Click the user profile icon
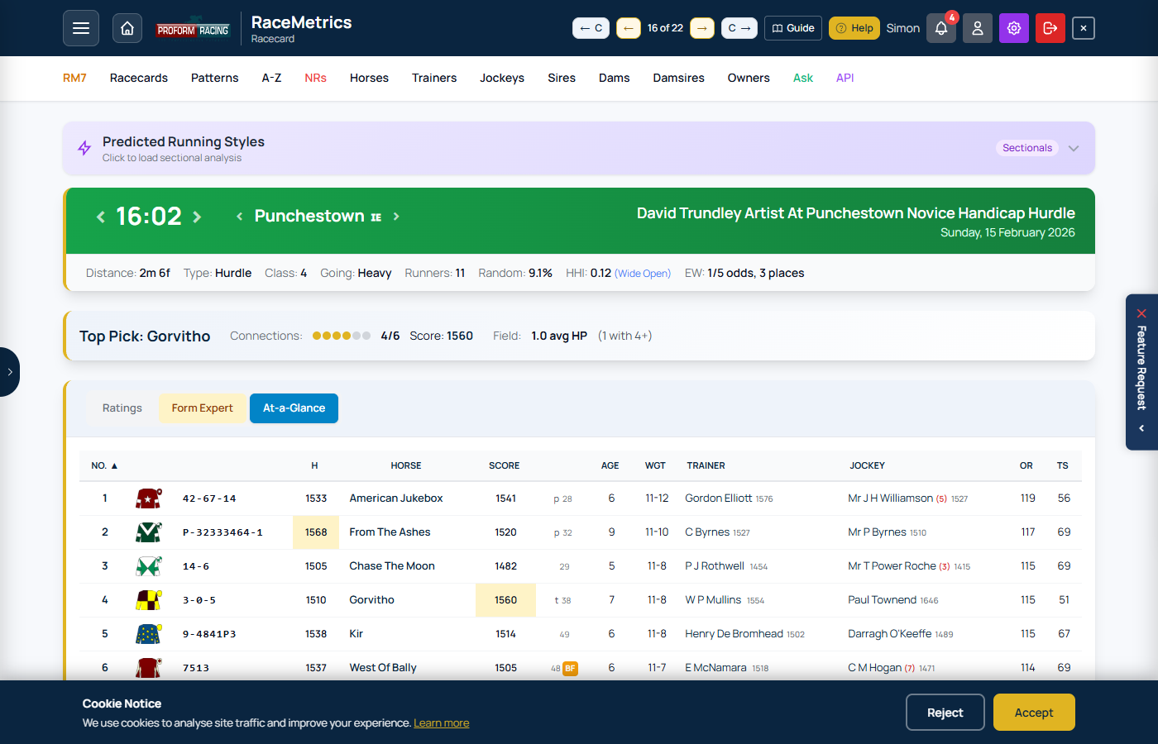The width and height of the screenshot is (1158, 744). point(977,27)
